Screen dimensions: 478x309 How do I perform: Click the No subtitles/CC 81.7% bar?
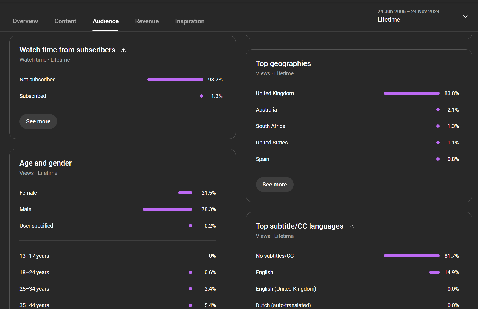[412, 256]
